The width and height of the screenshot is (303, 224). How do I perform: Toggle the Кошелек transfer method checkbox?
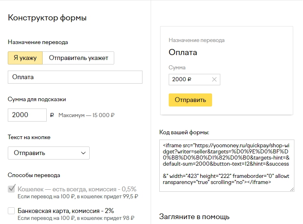pos(11,189)
